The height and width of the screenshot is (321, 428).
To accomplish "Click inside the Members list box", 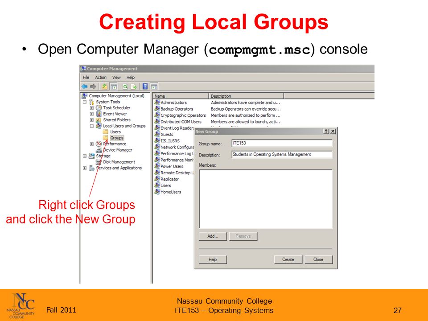I will [x=266, y=199].
